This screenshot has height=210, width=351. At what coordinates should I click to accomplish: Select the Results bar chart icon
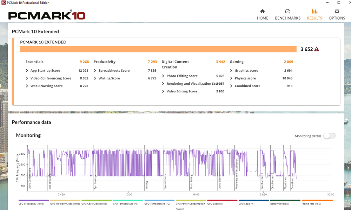click(314, 12)
